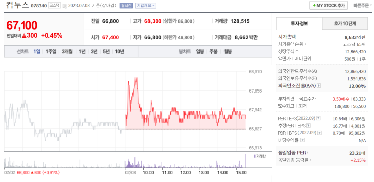Toggle the 실시간 badge

coord(126,5)
